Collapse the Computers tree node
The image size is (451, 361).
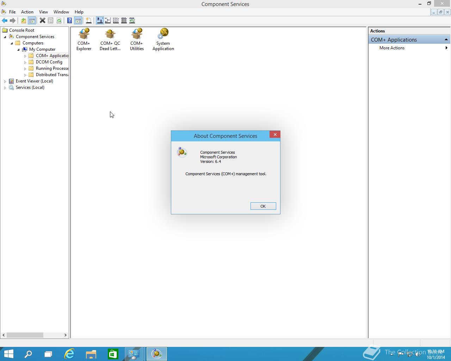click(12, 43)
